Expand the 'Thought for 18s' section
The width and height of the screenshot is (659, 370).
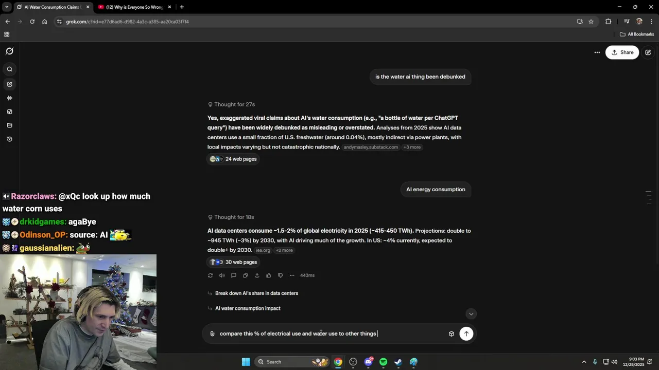[231, 217]
